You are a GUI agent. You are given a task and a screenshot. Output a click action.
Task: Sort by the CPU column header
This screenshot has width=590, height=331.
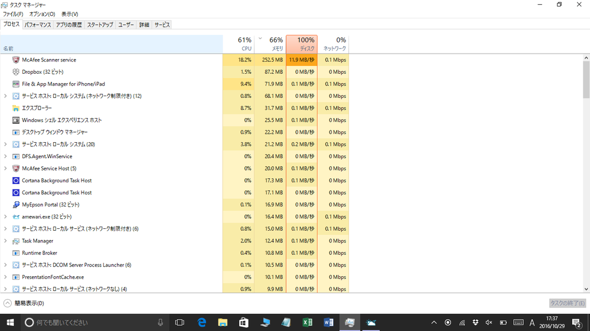239,44
